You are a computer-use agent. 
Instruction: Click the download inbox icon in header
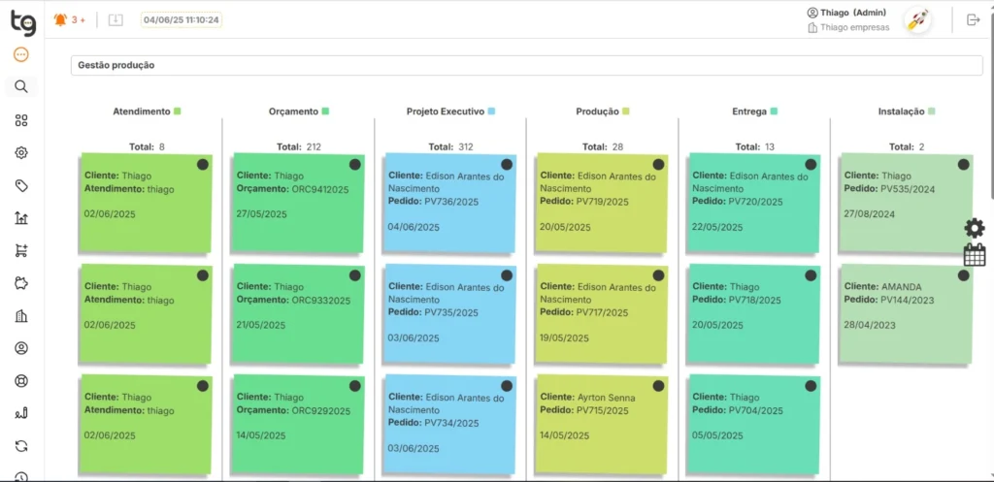[x=116, y=19]
